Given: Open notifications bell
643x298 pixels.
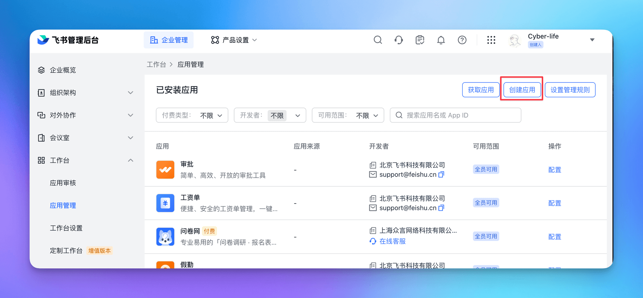Looking at the screenshot, I should [441, 40].
